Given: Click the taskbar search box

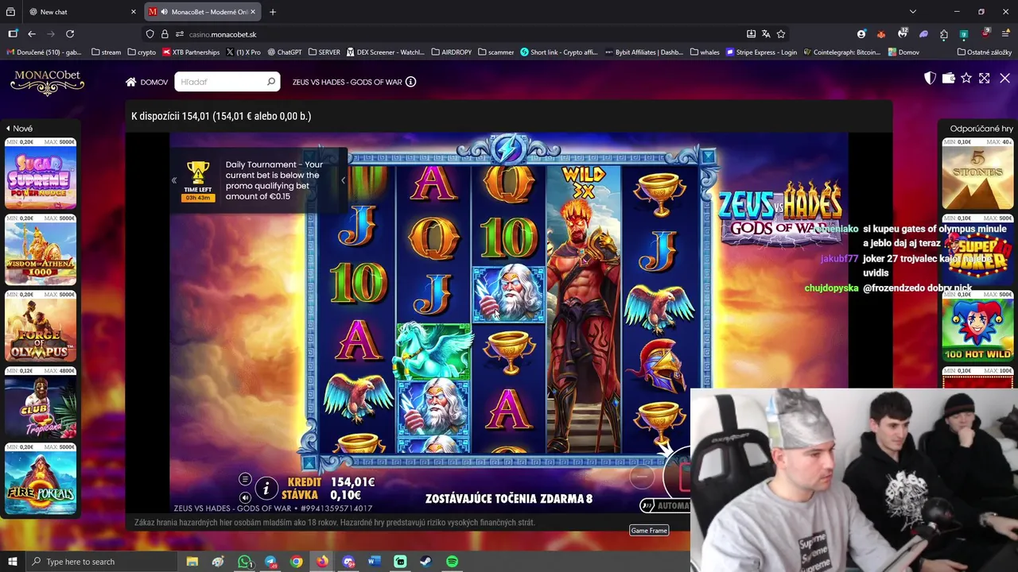Looking at the screenshot, I should click(102, 562).
